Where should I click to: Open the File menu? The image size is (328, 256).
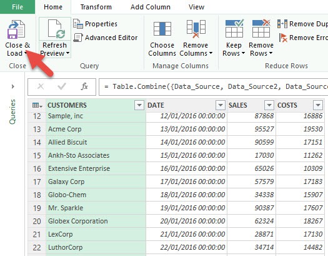[17, 7]
